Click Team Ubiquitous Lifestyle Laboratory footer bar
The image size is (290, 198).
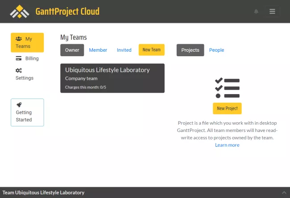coord(145,193)
